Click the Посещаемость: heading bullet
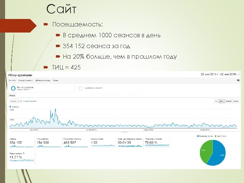Viewport: 244px width, 183px height. point(78,24)
